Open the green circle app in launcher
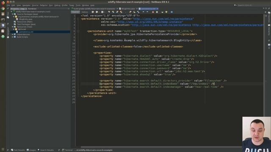Screen dimensions: 271x152 [x=3, y=37]
